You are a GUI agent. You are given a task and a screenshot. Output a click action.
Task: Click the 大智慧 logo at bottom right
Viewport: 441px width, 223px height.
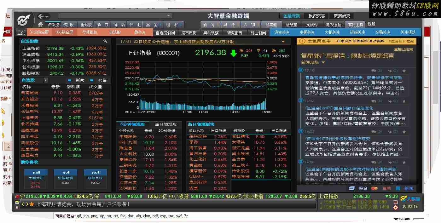410,199
